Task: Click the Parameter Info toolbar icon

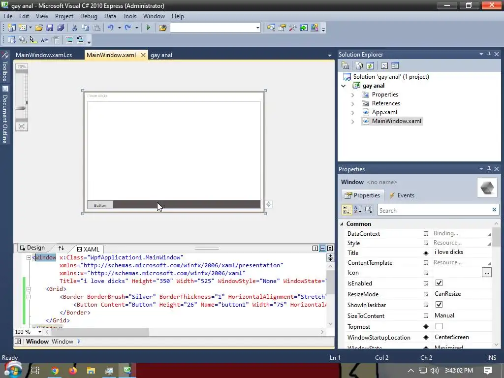Action: point(23,40)
